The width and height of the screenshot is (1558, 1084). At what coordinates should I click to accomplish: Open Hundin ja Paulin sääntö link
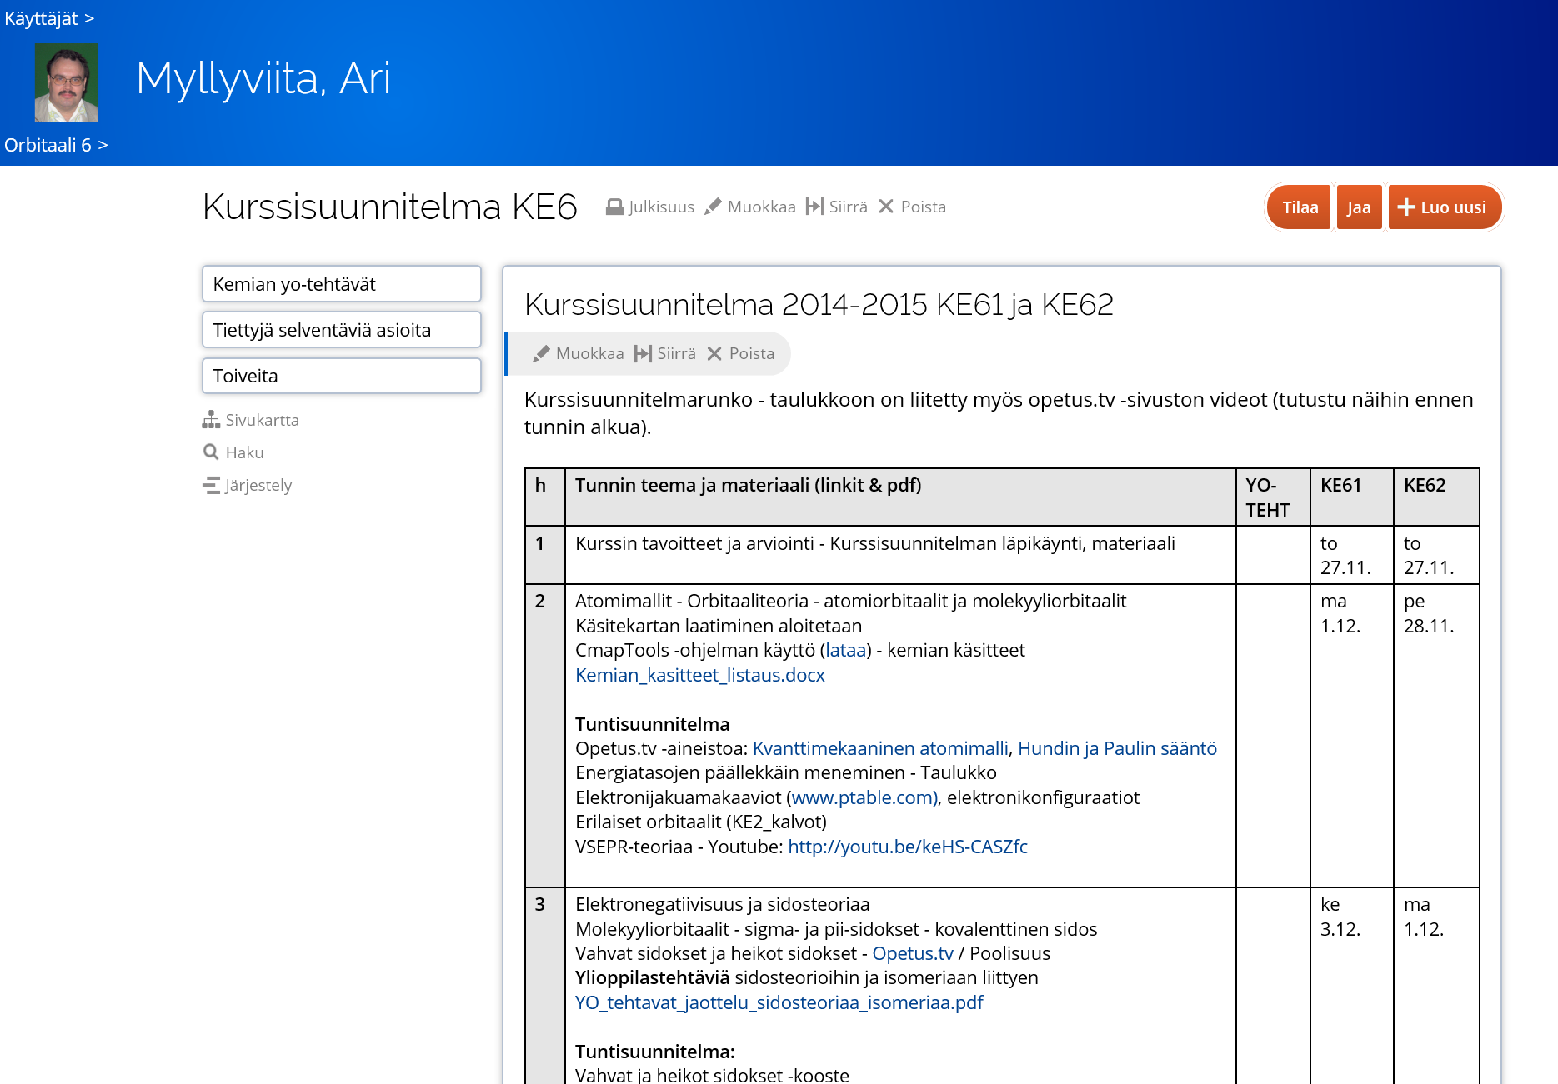click(x=1118, y=748)
